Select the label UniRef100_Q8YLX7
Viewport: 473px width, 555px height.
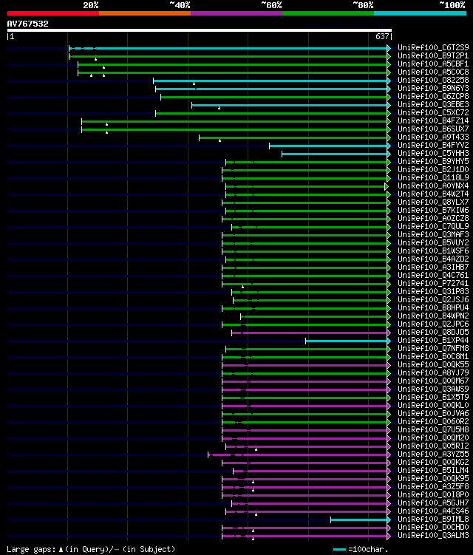(x=433, y=202)
